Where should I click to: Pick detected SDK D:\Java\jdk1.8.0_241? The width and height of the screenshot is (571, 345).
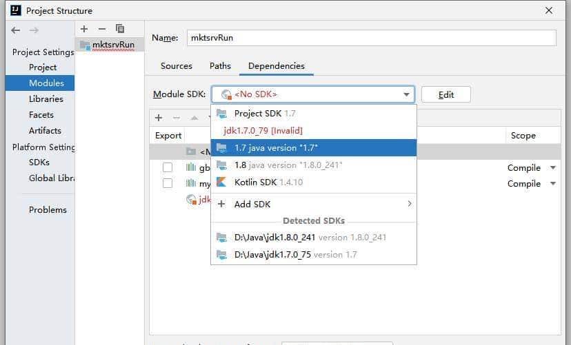point(314,238)
